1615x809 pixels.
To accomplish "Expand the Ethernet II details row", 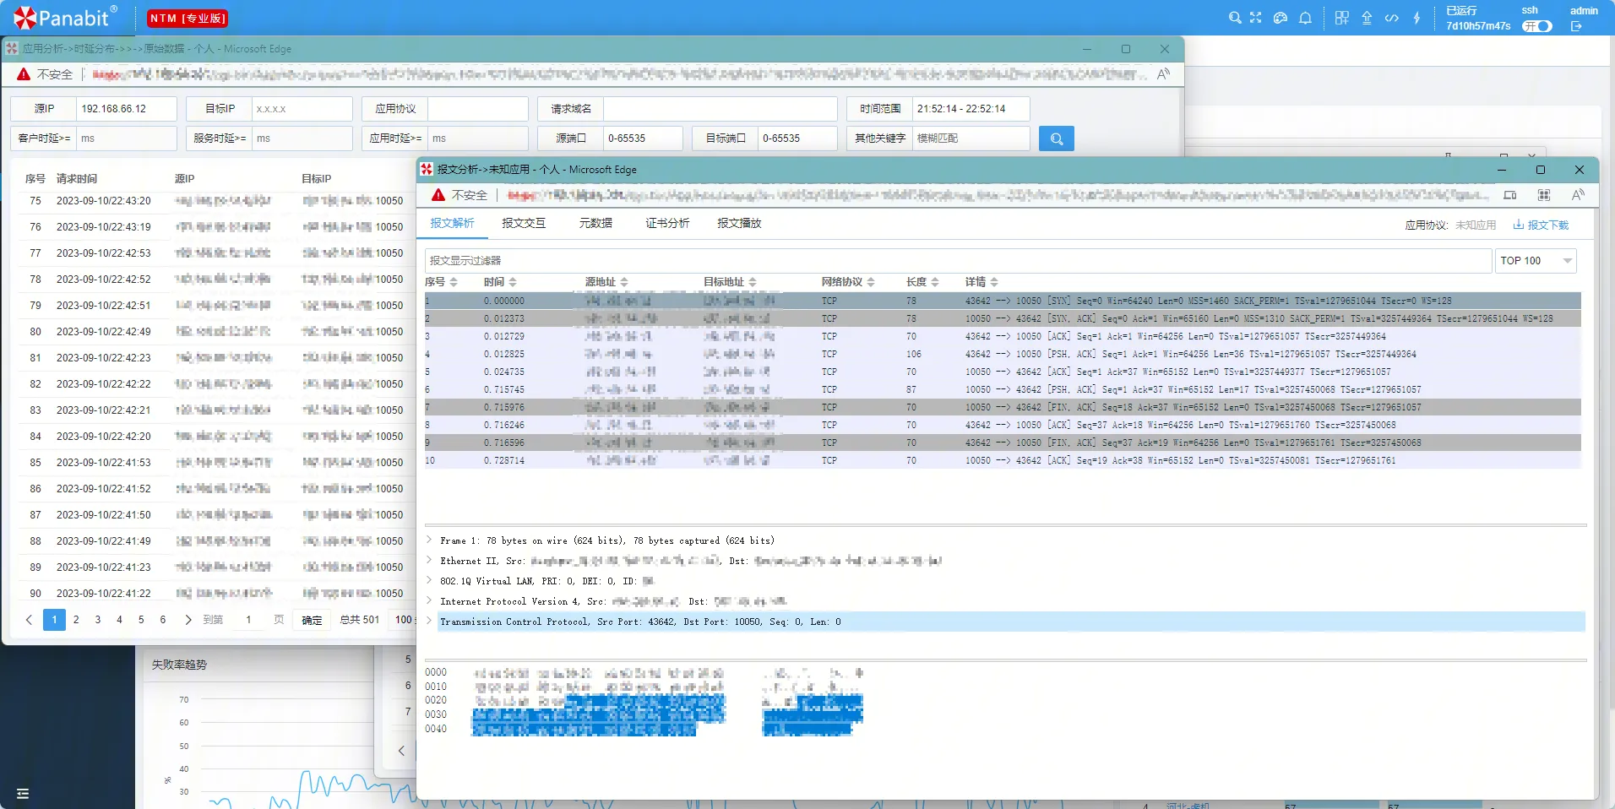I will (x=430, y=561).
